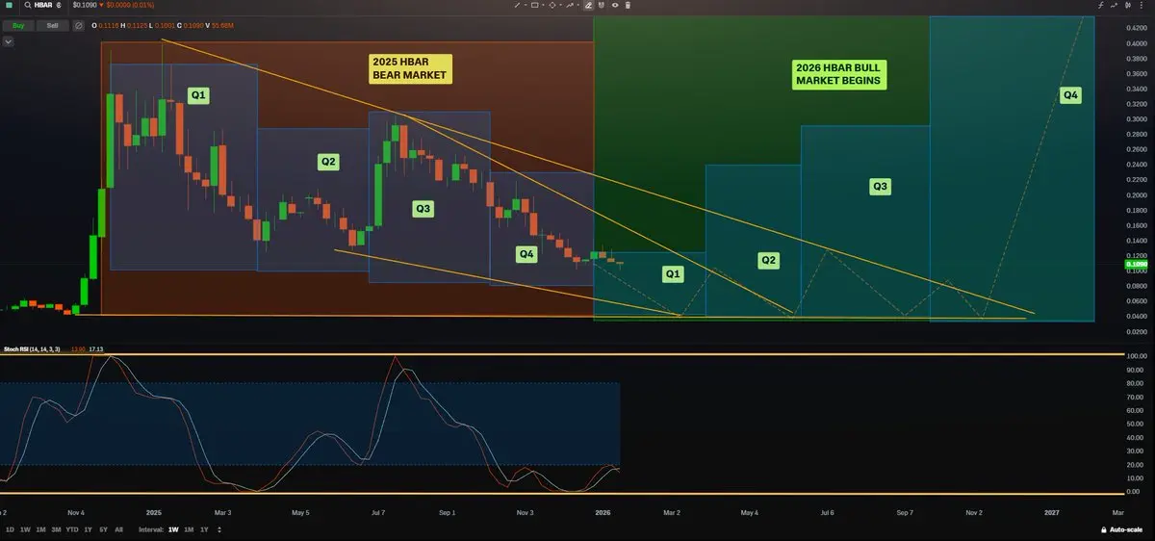Click the magnet snap icon

(x=602, y=5)
